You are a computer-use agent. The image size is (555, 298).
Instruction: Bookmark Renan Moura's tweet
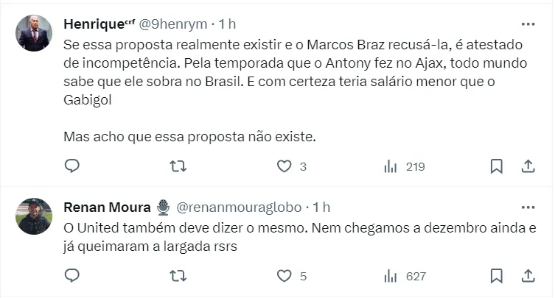tap(497, 276)
